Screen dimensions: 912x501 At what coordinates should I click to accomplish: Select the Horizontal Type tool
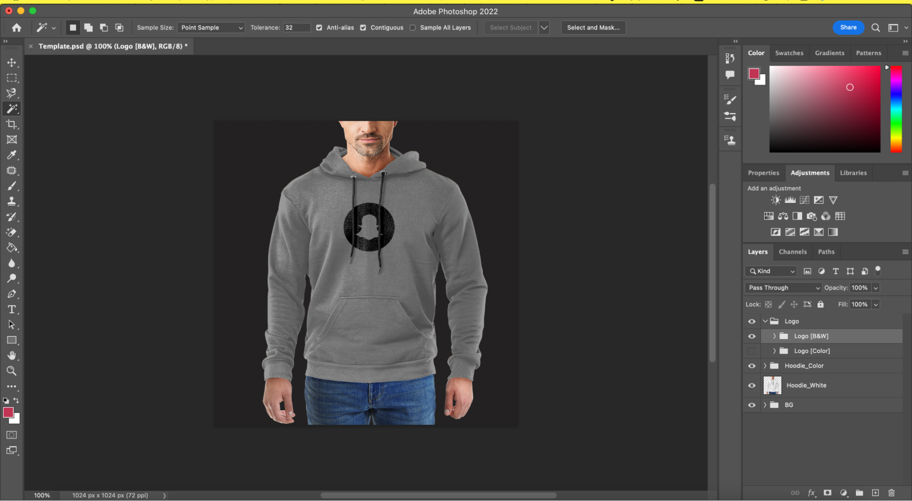(x=11, y=310)
